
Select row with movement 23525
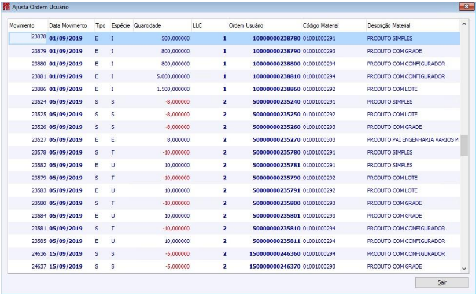(234, 115)
